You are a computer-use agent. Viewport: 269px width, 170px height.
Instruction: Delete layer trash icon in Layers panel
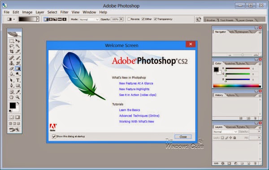click(x=255, y=163)
